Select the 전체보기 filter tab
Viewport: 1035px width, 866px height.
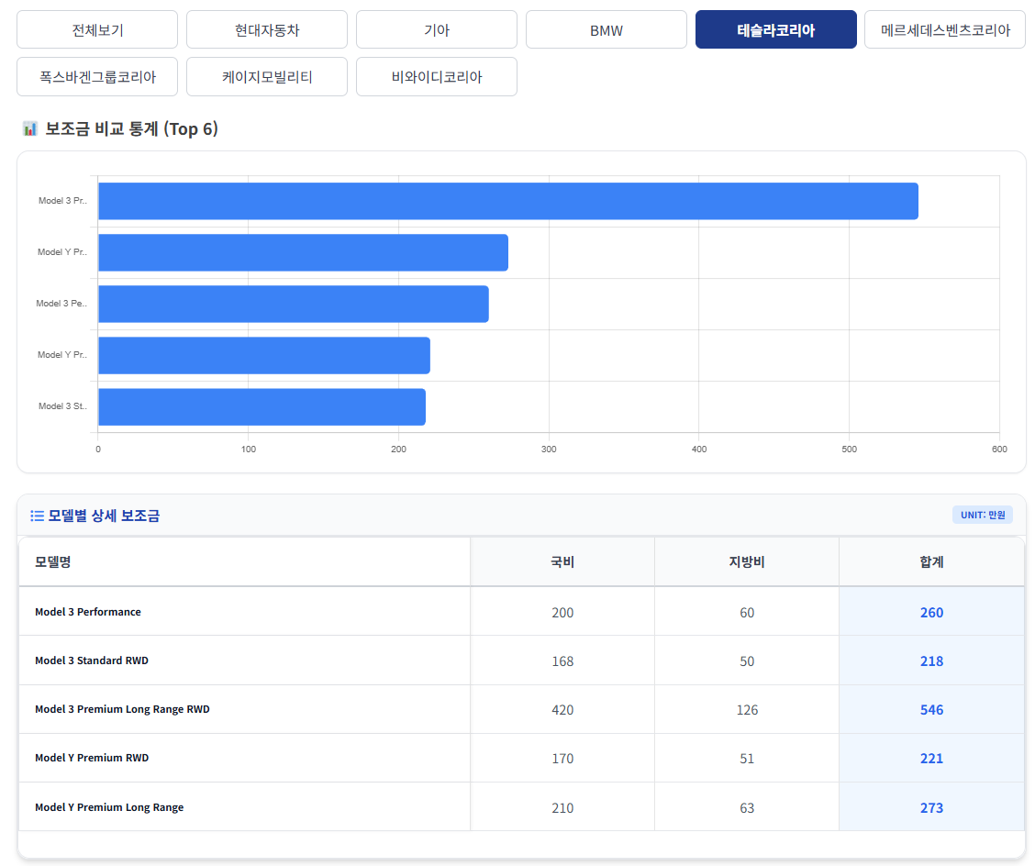pos(97,30)
